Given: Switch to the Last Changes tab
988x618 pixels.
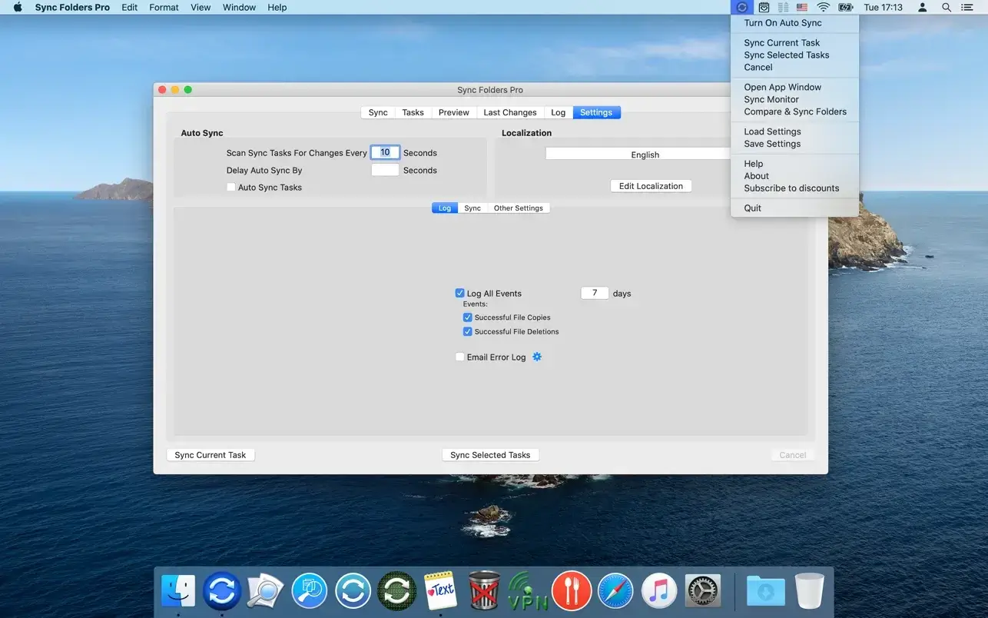Looking at the screenshot, I should pos(509,112).
